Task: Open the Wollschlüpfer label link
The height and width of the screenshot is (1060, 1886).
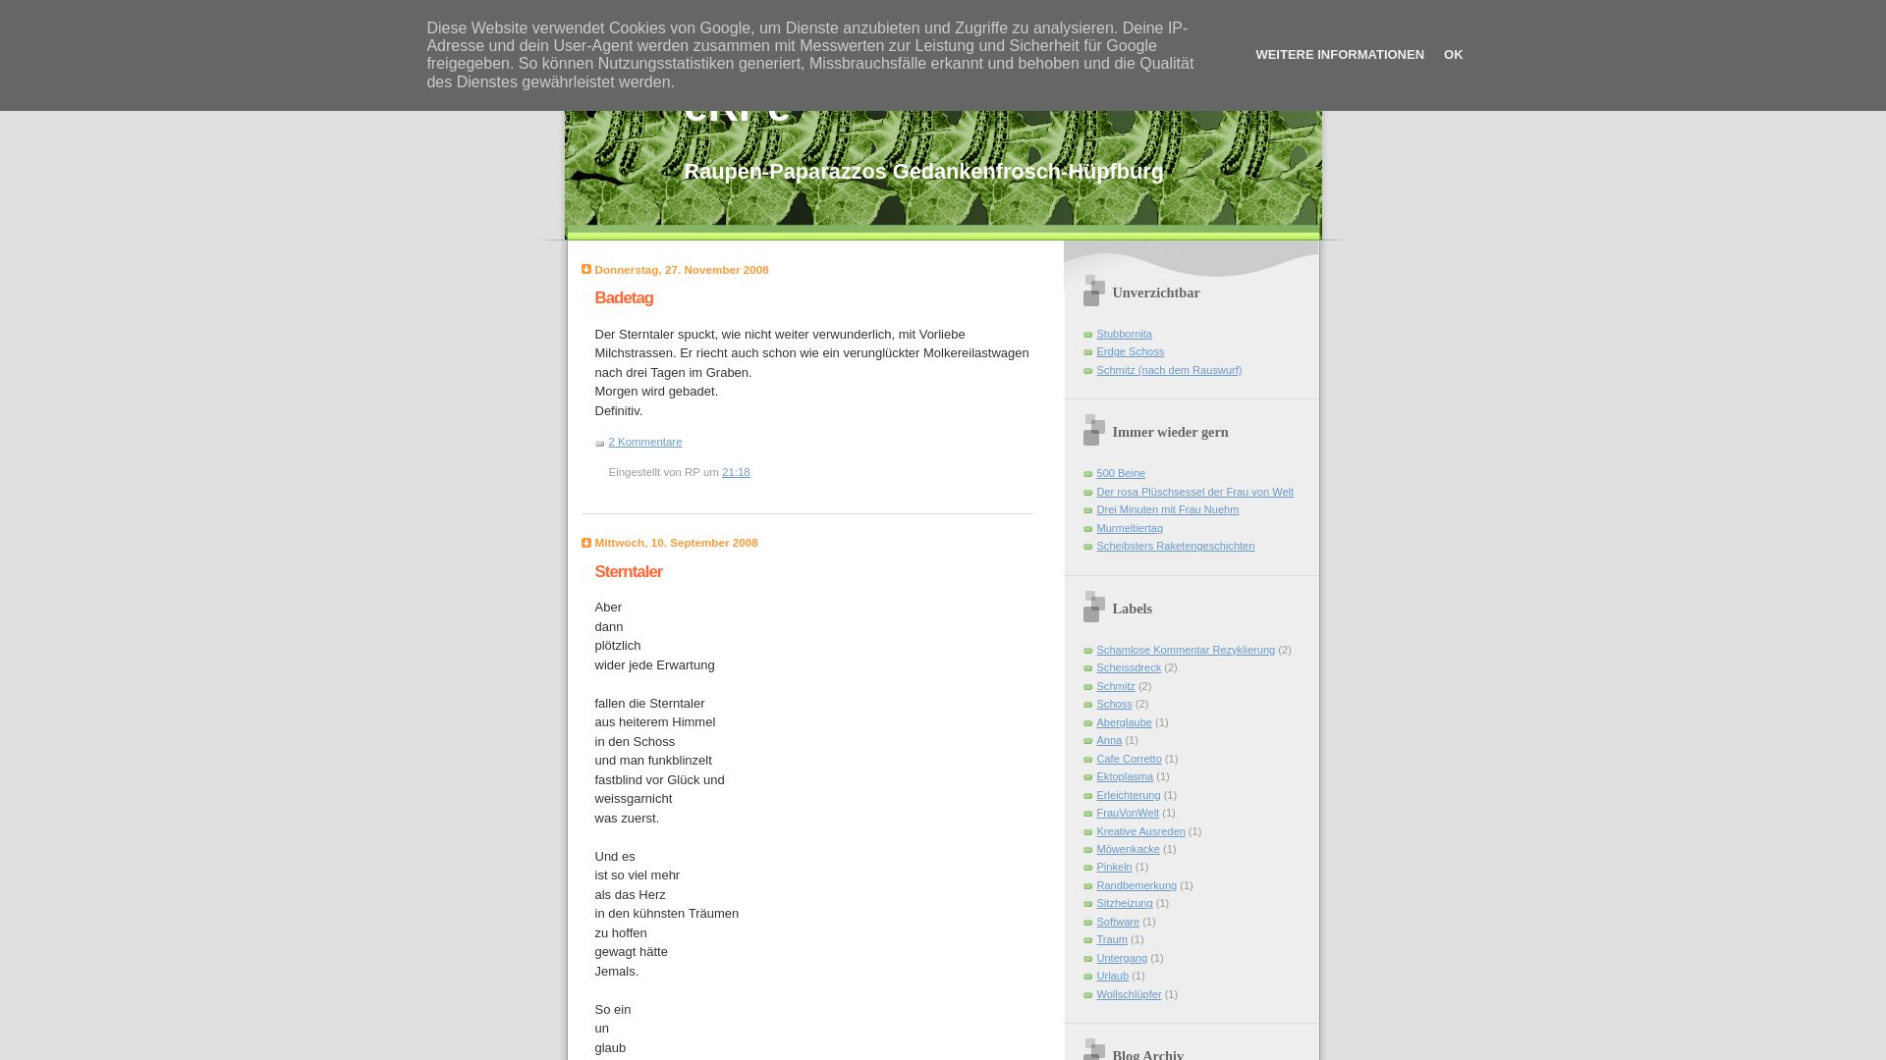Action: coord(1129,995)
